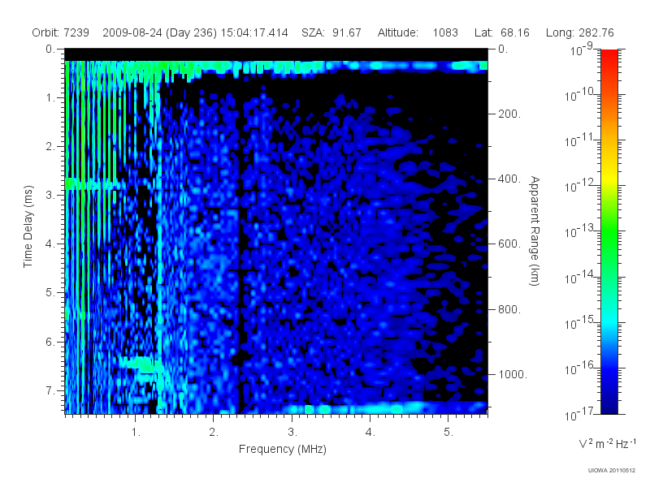The image size is (650, 487).
Task: Click the Frequency (MHz) axis label
Action: (283, 450)
